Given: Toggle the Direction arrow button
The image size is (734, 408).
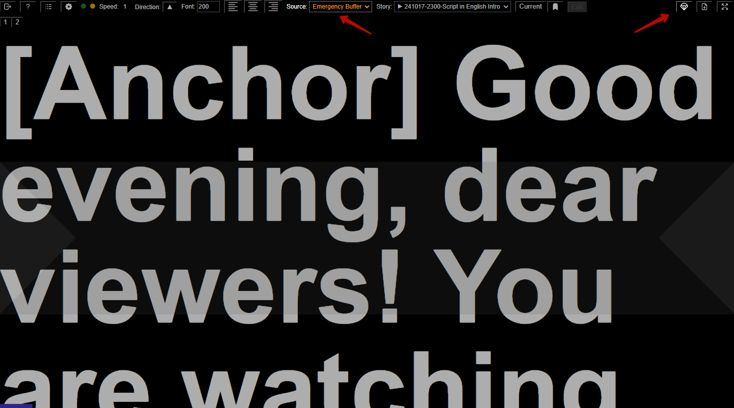Looking at the screenshot, I should [x=170, y=7].
